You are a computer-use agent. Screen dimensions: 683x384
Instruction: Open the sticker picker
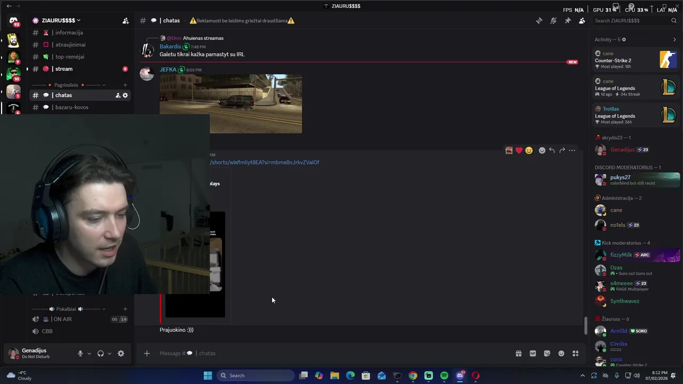[x=547, y=353]
